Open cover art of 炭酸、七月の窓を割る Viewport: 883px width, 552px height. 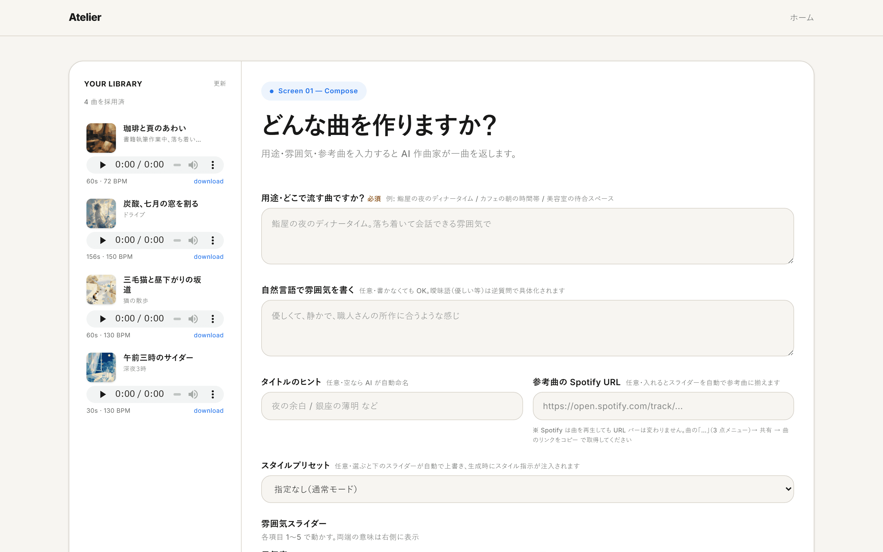point(101,213)
